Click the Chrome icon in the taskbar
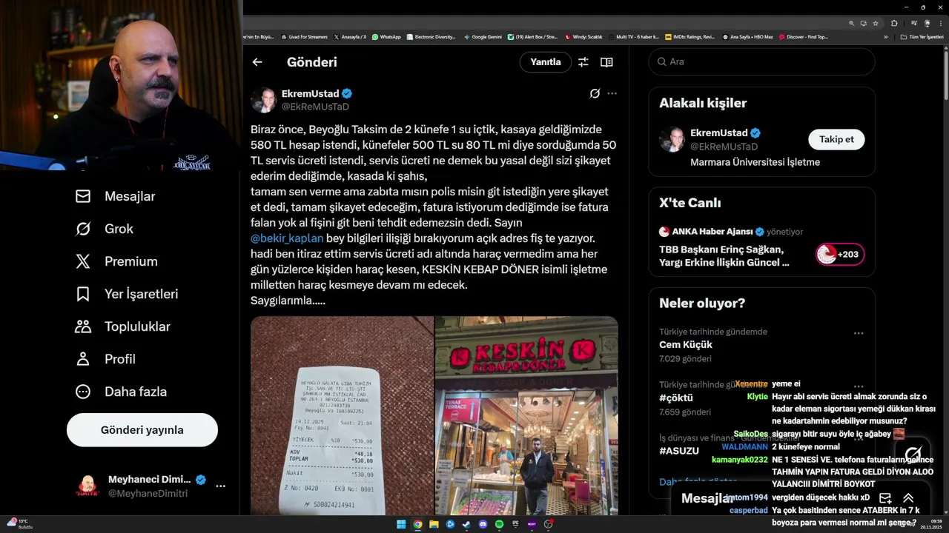 [x=417, y=524]
